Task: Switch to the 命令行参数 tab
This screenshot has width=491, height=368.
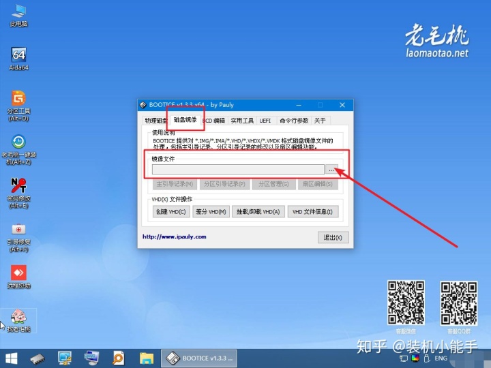Action: [294, 121]
